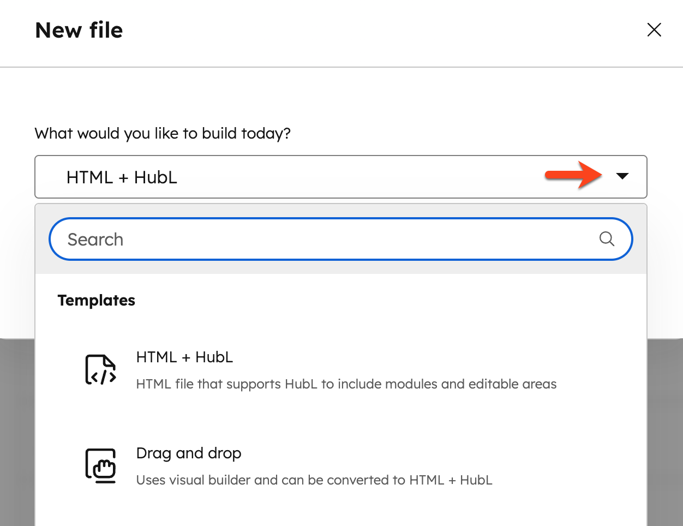The height and width of the screenshot is (526, 683).
Task: Collapse the template type picker list
Action: click(x=622, y=176)
